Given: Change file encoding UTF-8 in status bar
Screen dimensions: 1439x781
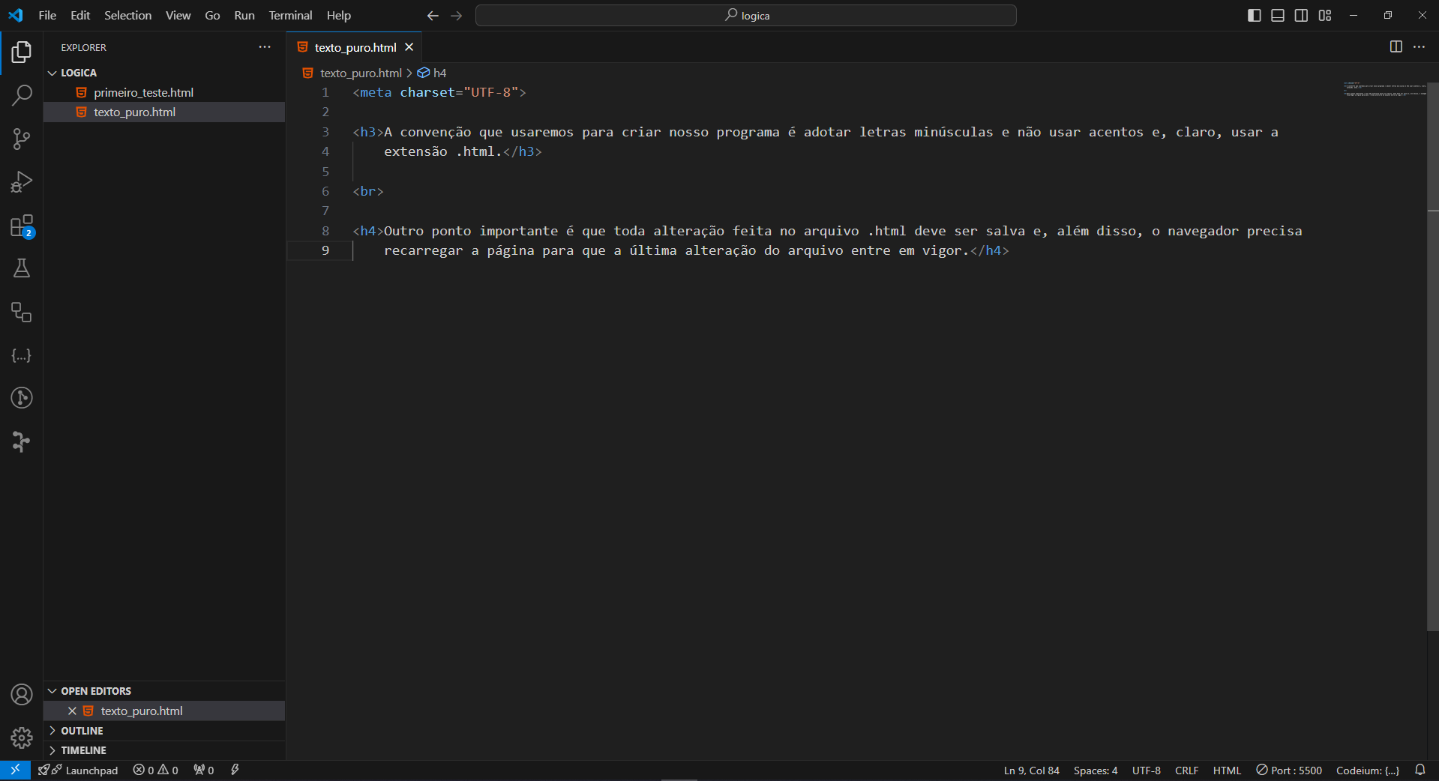Looking at the screenshot, I should tap(1146, 770).
